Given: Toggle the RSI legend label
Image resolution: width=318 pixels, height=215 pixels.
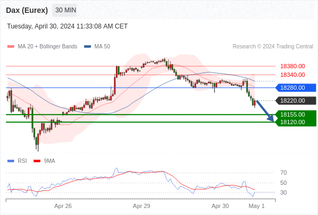Looking at the screenshot, I should (x=22, y=161).
